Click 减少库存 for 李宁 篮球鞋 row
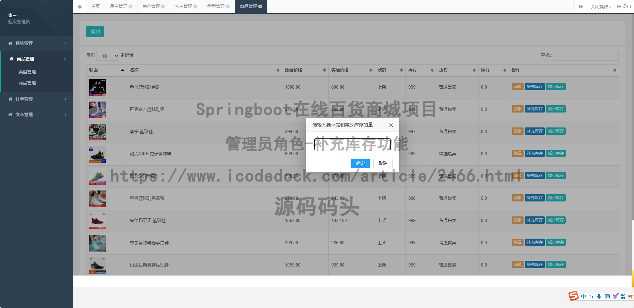The width and height of the screenshot is (634, 308). (x=556, y=131)
